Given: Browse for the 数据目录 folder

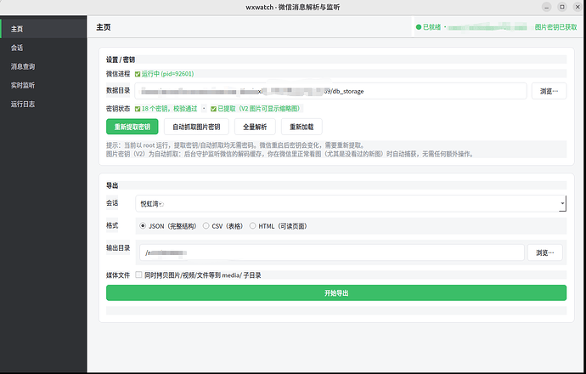Looking at the screenshot, I should coord(549,91).
